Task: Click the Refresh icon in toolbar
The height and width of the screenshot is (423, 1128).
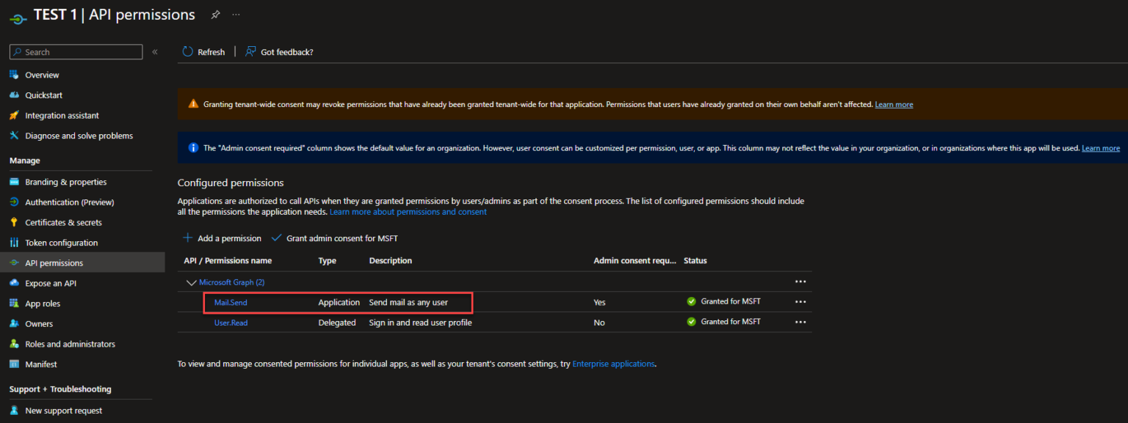Action: (x=188, y=52)
